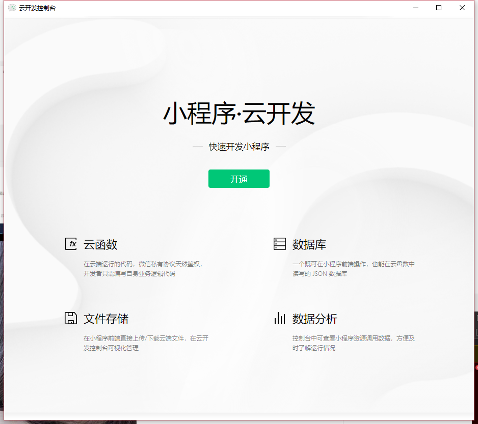Select the 数据分析 heading

tap(314, 319)
